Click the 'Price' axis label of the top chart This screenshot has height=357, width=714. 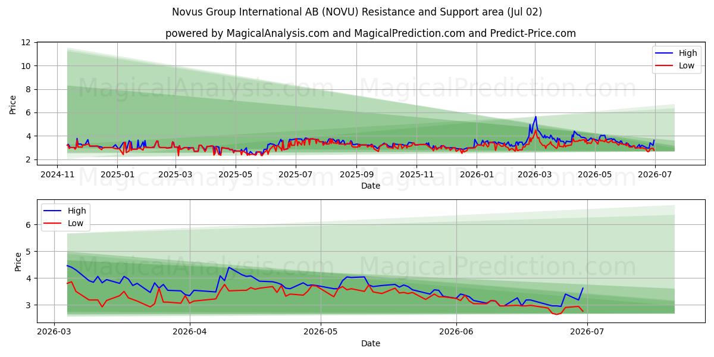pos(13,104)
